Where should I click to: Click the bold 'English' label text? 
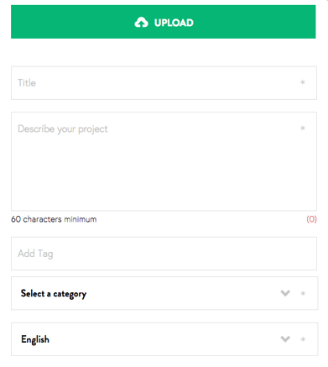(35, 339)
